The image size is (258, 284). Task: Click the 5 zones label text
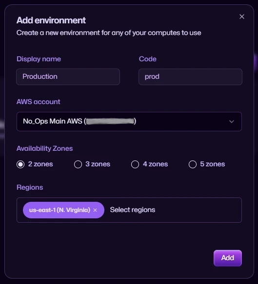[x=212, y=164]
